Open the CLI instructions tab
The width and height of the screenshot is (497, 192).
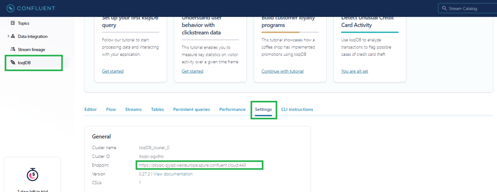pyautogui.click(x=297, y=109)
